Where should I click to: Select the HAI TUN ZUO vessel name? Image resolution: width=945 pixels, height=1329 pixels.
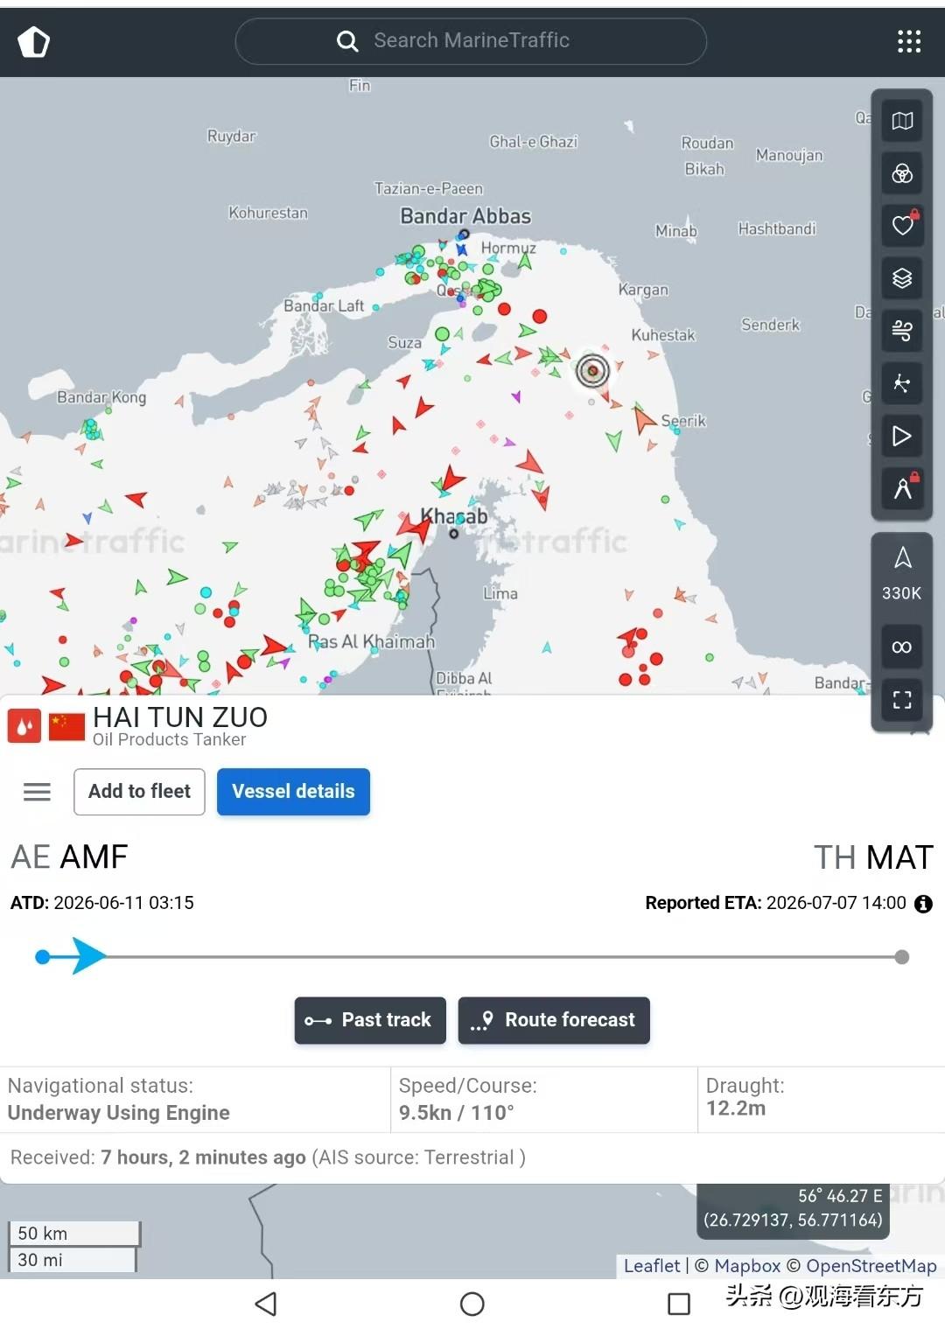(x=180, y=717)
